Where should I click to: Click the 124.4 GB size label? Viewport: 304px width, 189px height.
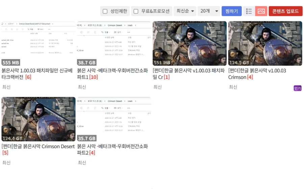pos(12,138)
